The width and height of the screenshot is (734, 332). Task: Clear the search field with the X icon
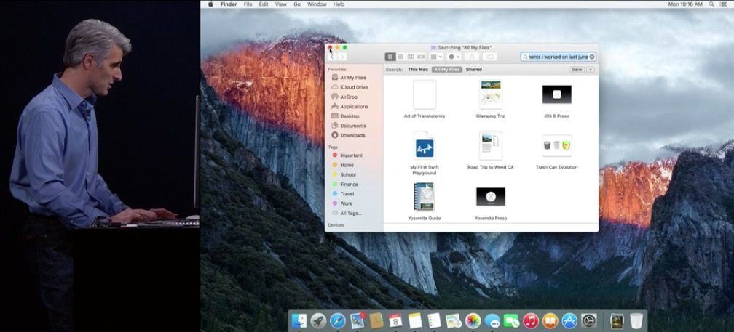(592, 57)
